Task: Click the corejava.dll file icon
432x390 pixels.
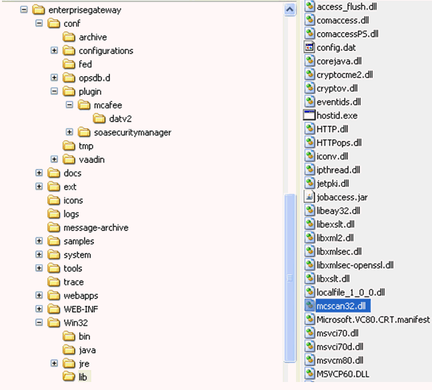Action: 309,61
